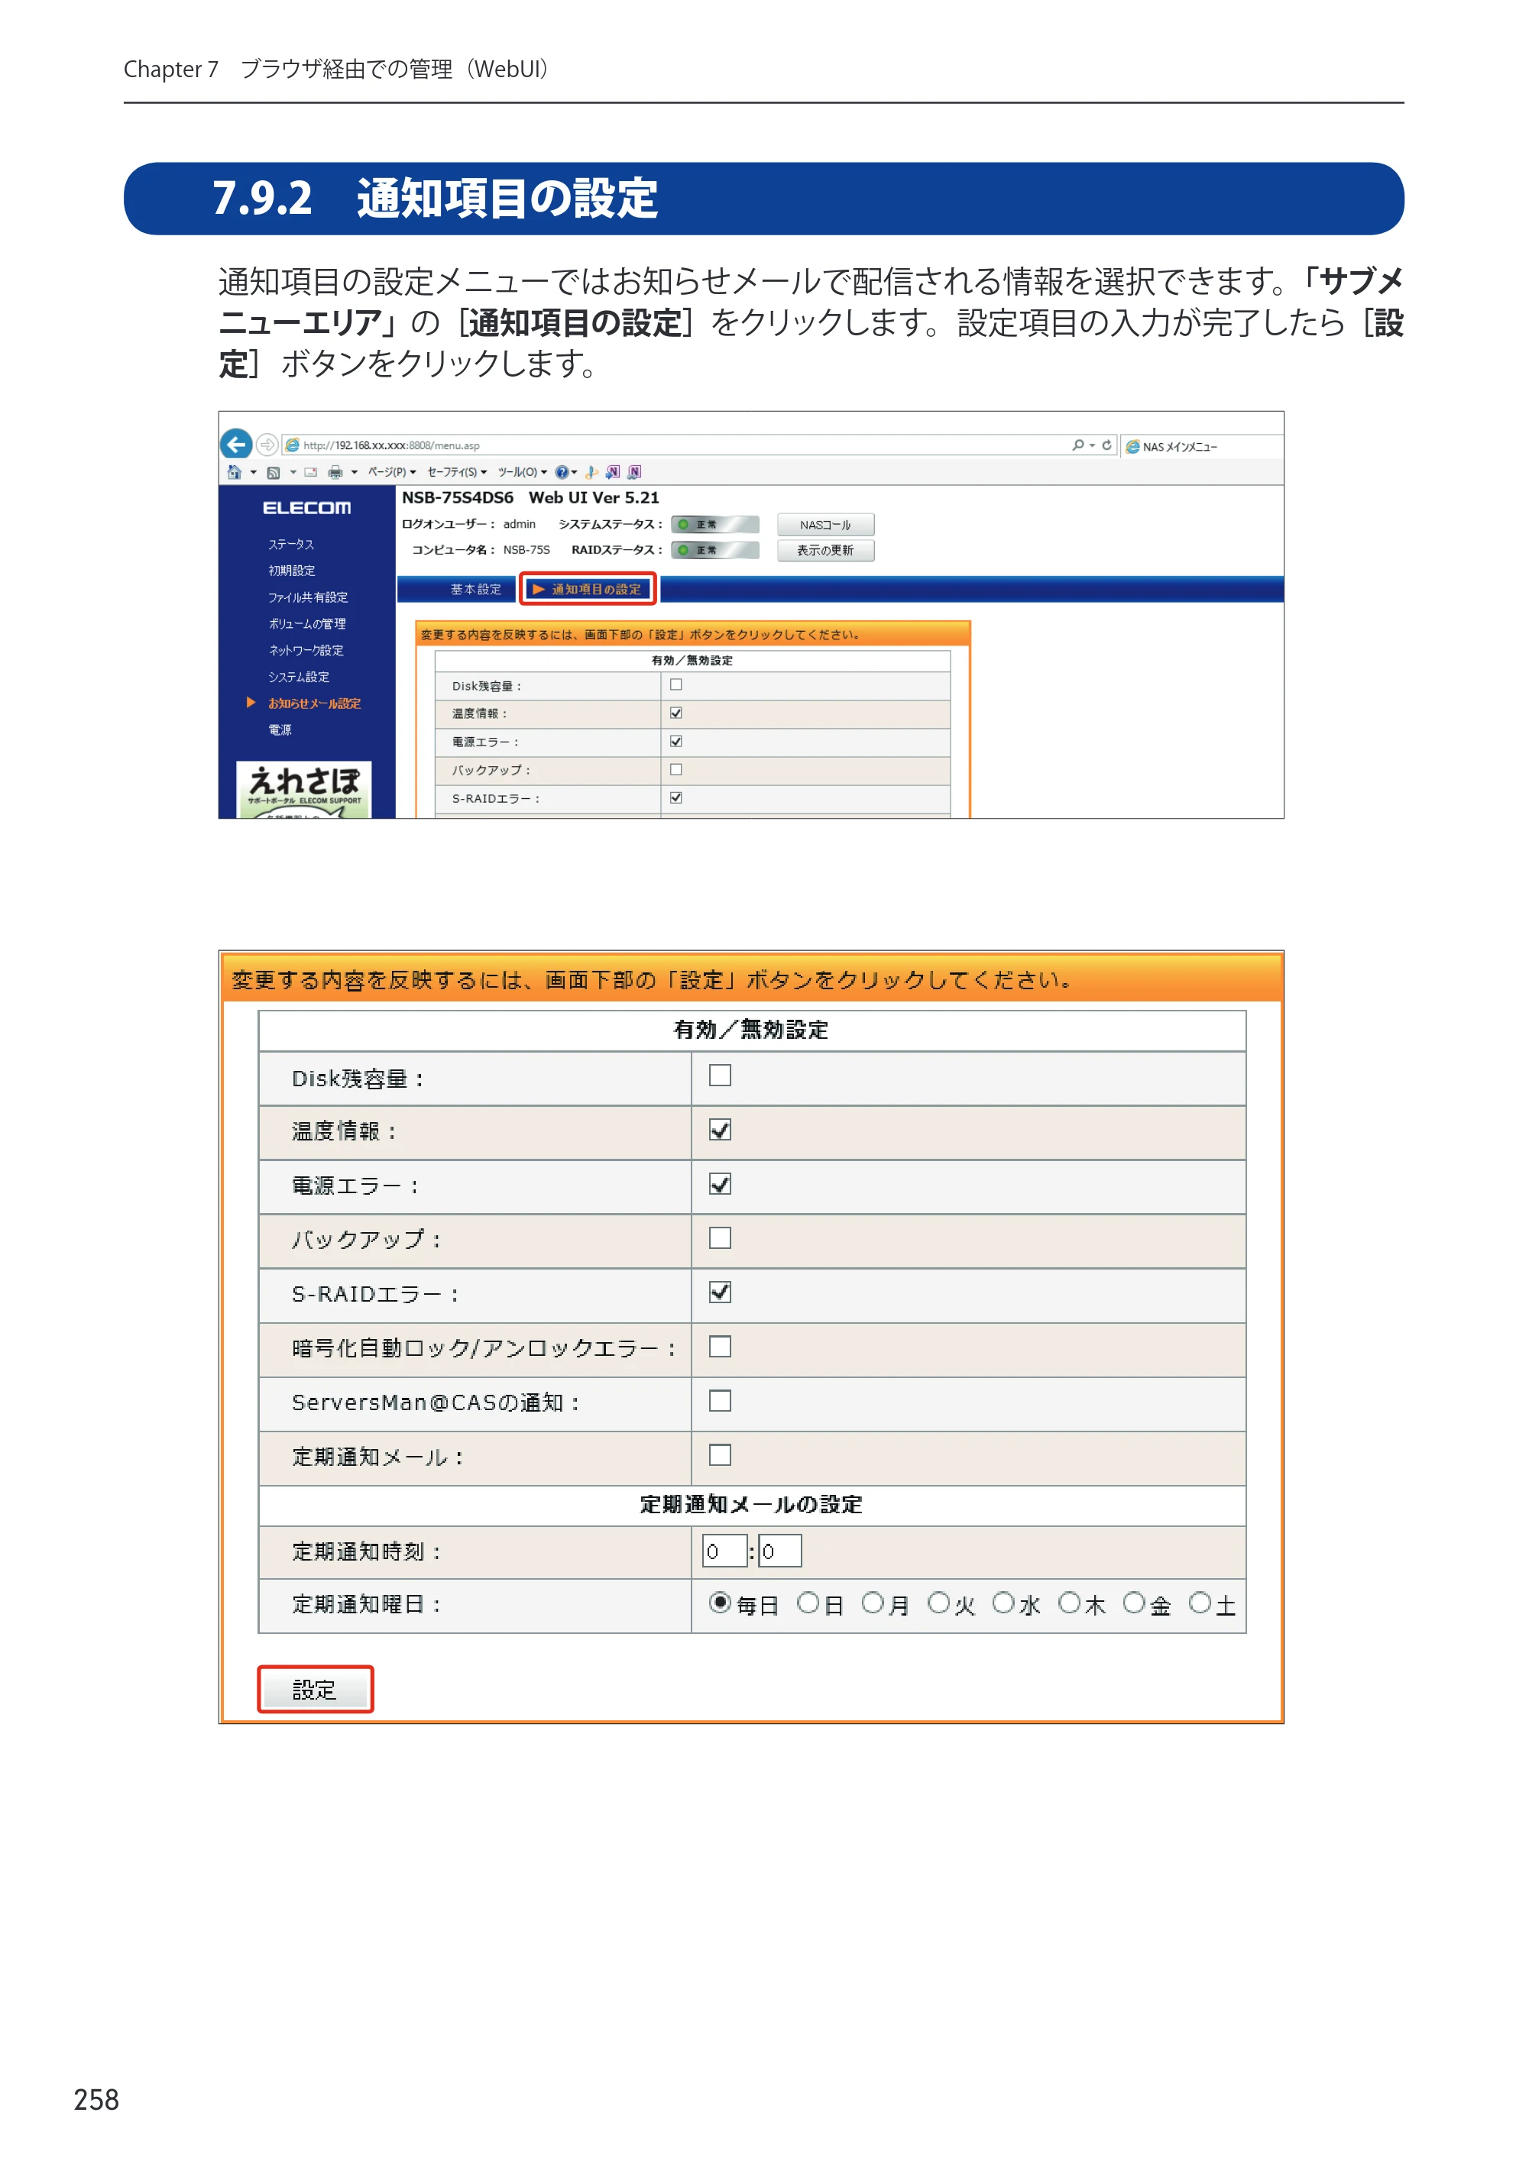The width and height of the screenshot is (1529, 2161).
Task: Uncheck 電源エラー checkbox in enlarged settings panel
Action: pos(721,1184)
